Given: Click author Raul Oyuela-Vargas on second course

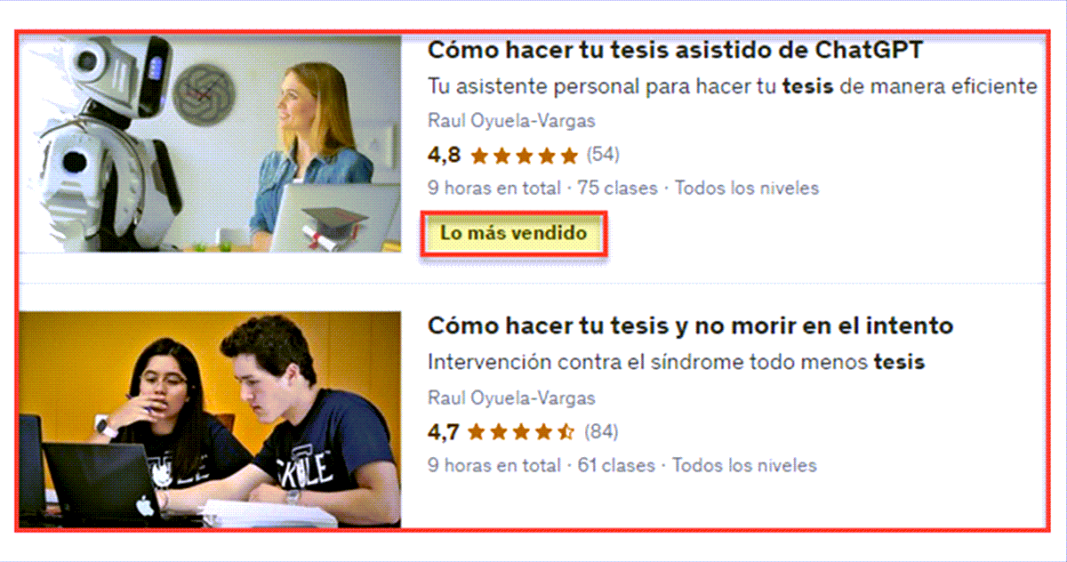Looking at the screenshot, I should pyautogui.click(x=511, y=398).
